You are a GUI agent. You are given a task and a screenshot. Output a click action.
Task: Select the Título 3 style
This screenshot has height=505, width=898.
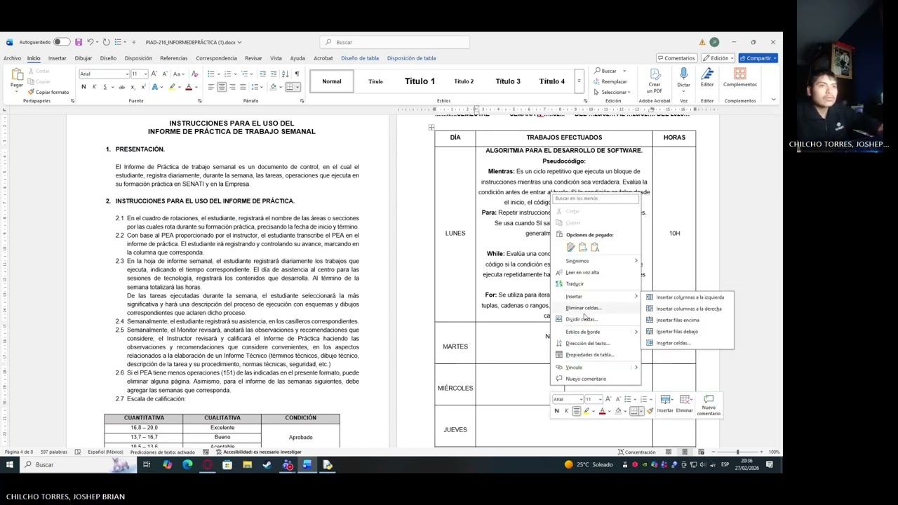tap(508, 81)
